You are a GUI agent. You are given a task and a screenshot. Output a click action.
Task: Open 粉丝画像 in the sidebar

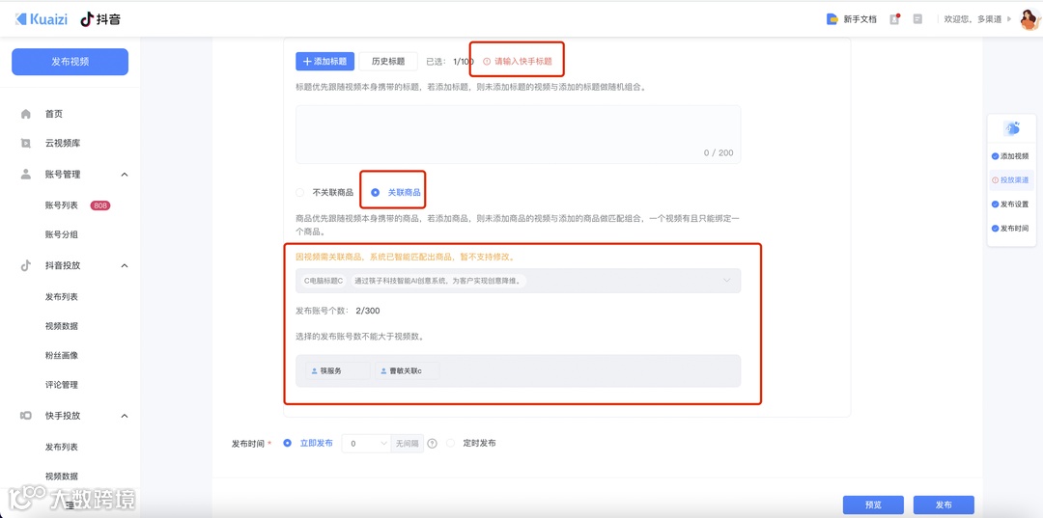pyautogui.click(x=61, y=355)
